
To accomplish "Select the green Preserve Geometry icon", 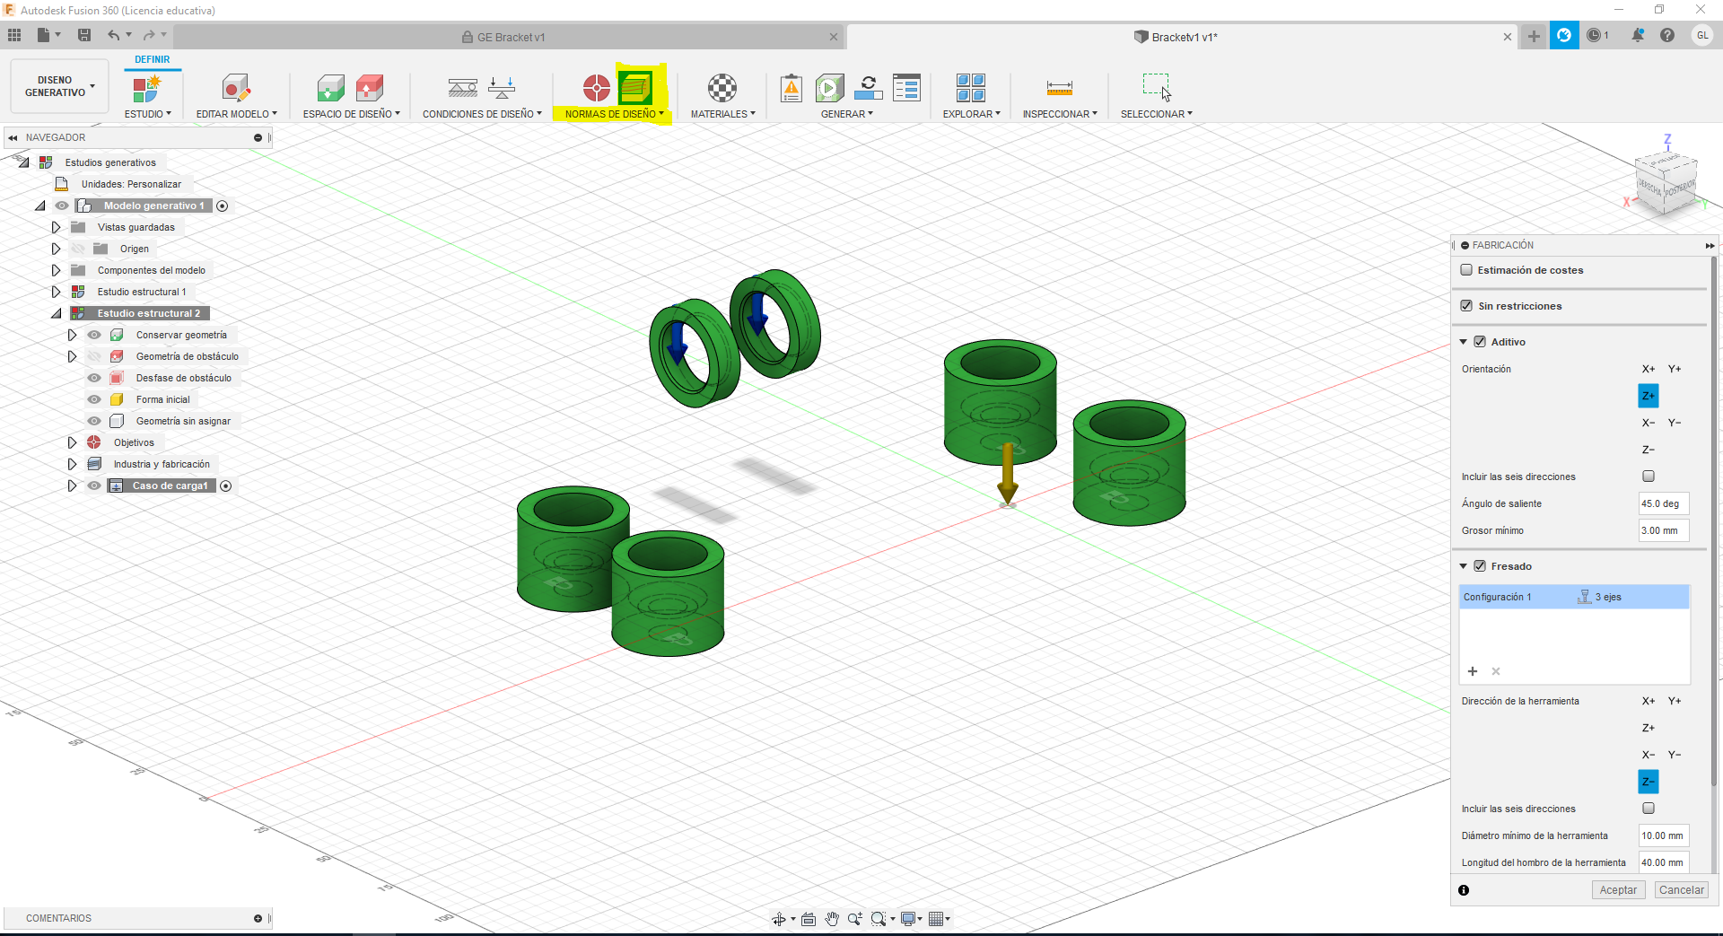I will click(x=330, y=88).
